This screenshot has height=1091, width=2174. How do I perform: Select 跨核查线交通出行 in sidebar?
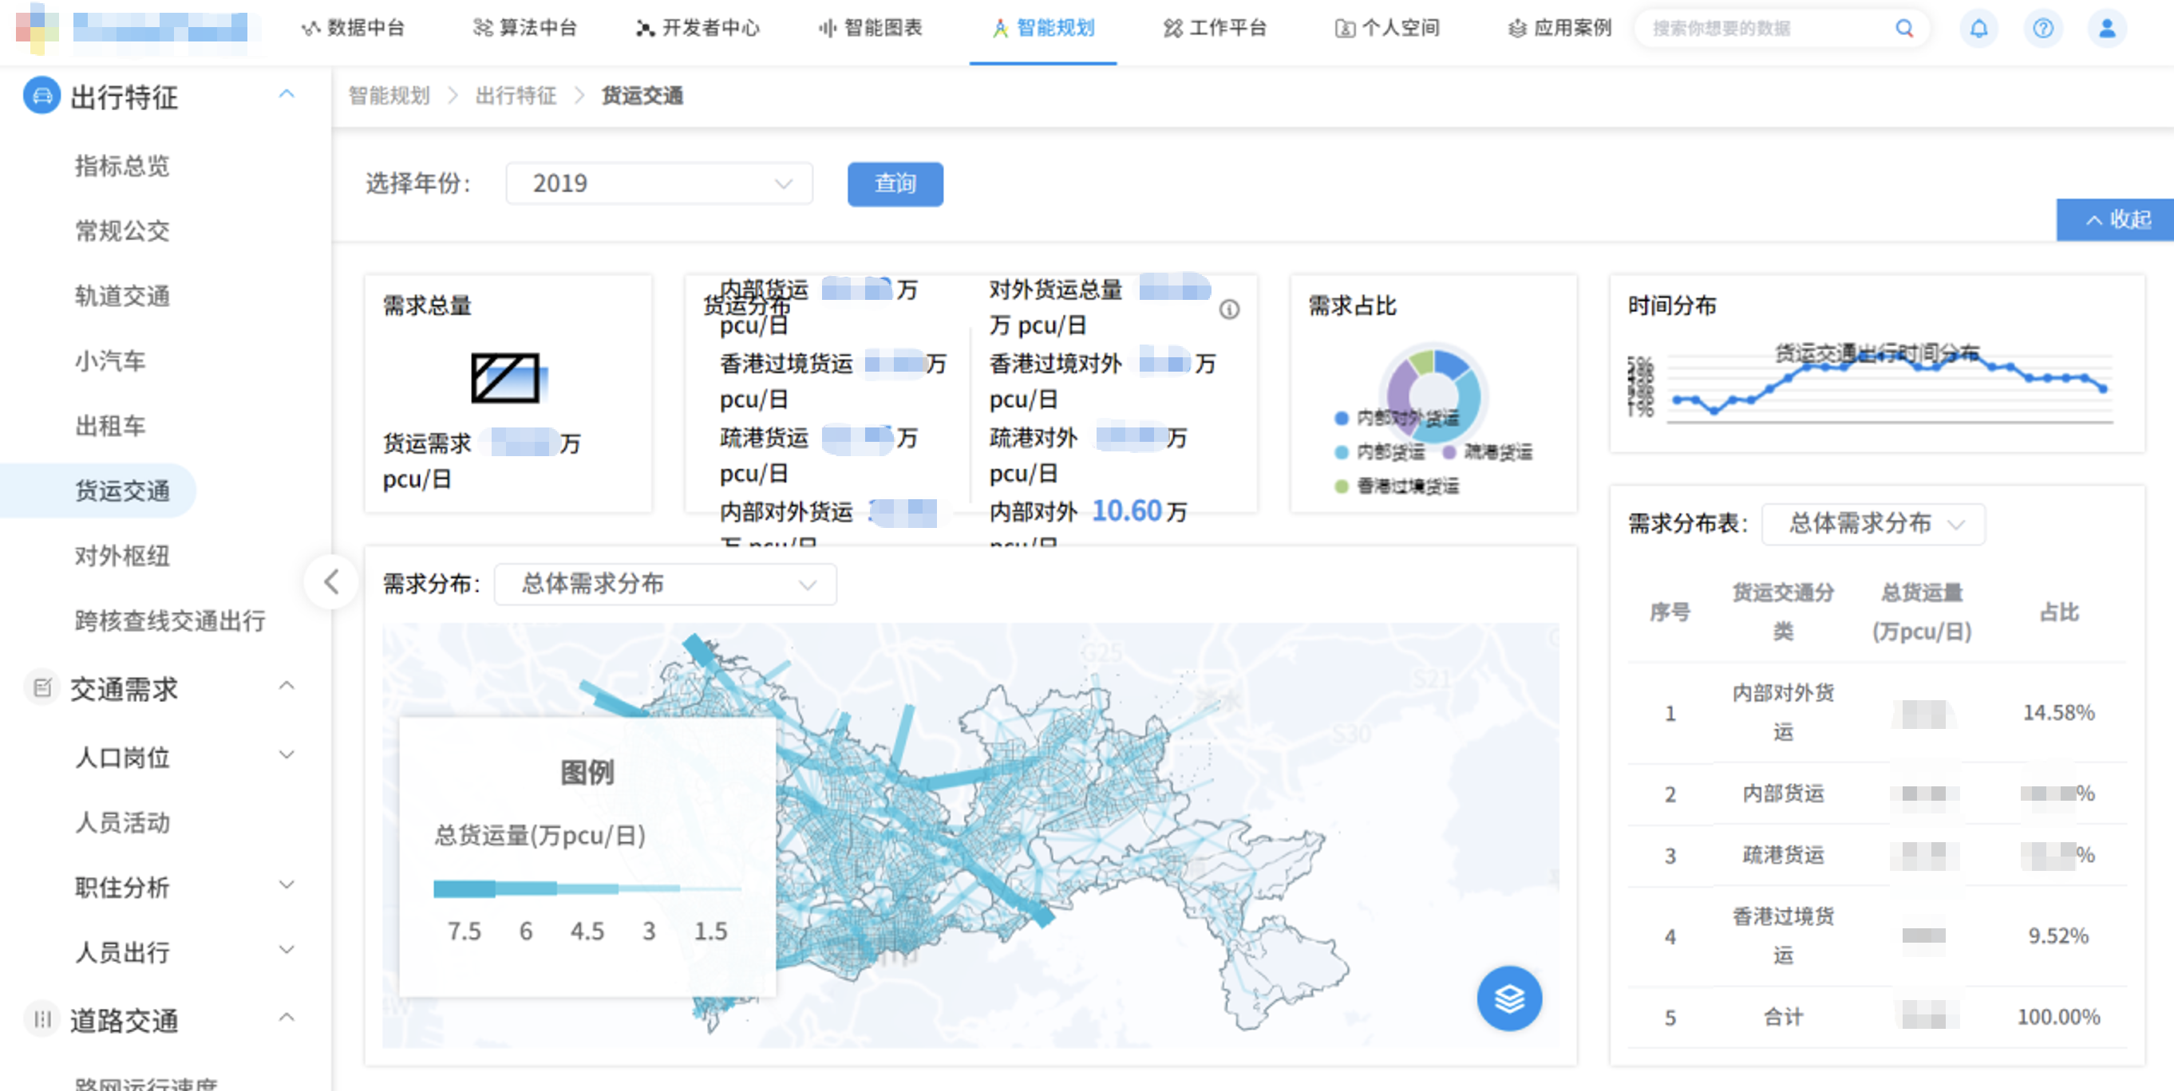171,621
